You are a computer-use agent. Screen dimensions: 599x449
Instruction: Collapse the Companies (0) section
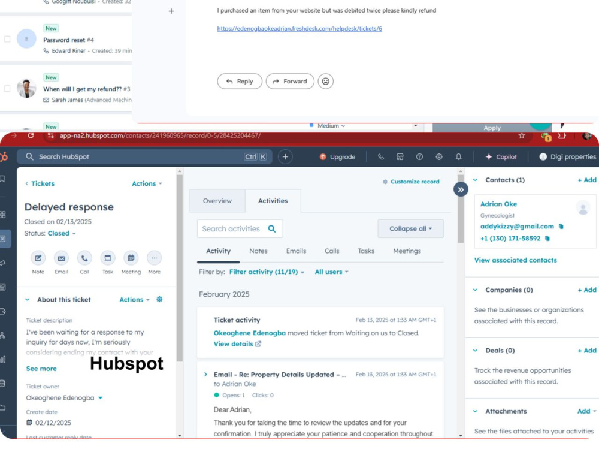[x=475, y=290]
